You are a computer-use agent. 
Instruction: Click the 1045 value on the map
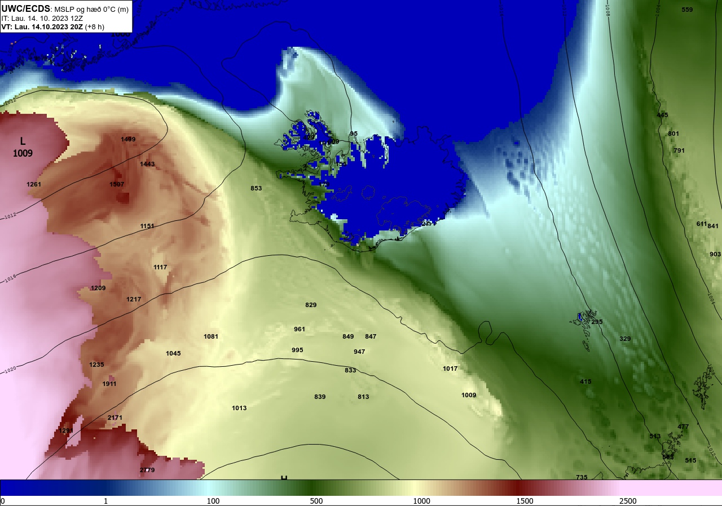tap(173, 353)
